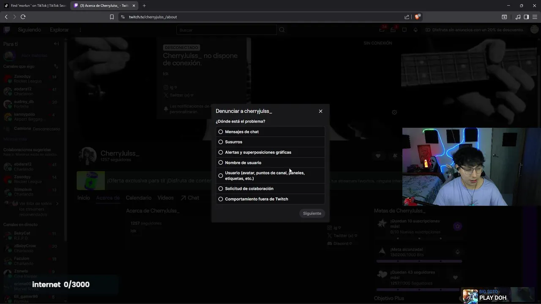
Task: Click the Bits icon beside Meta alcanzada
Action: pos(457,252)
